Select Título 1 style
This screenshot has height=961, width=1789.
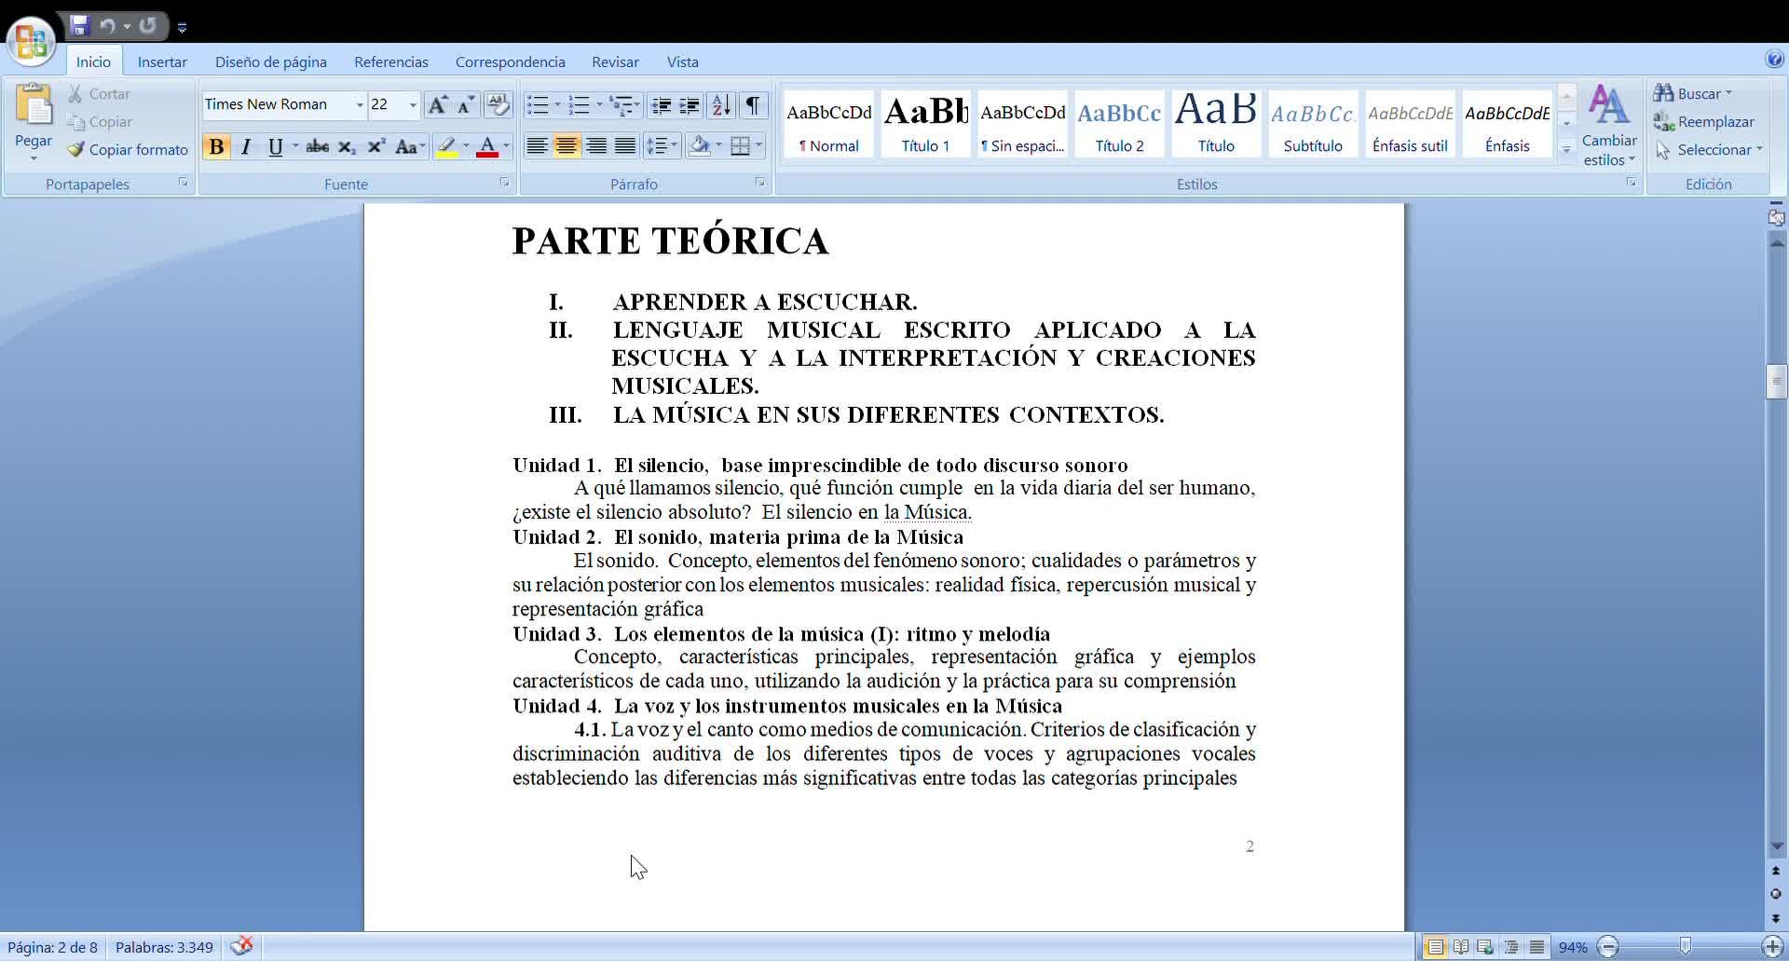(926, 124)
